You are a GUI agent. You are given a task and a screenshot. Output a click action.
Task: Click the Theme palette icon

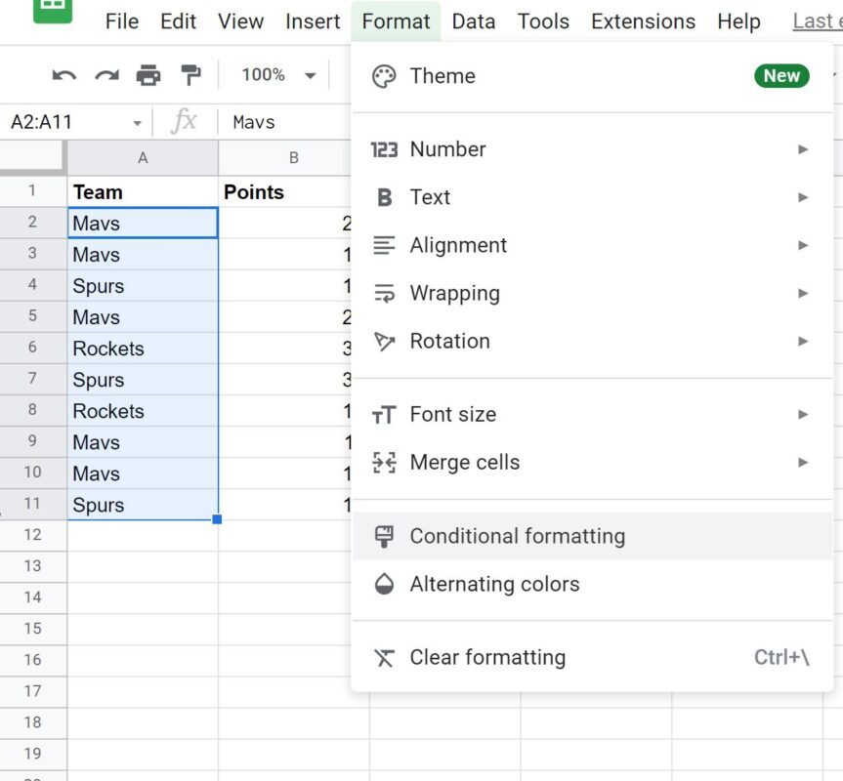pyautogui.click(x=384, y=76)
